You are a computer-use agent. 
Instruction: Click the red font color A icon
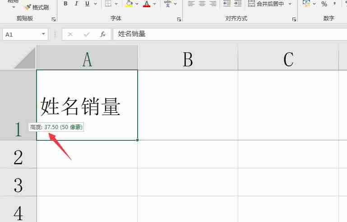coord(147,4)
